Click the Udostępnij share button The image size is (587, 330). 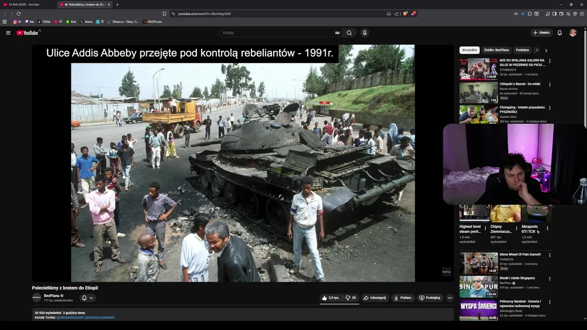375,298
